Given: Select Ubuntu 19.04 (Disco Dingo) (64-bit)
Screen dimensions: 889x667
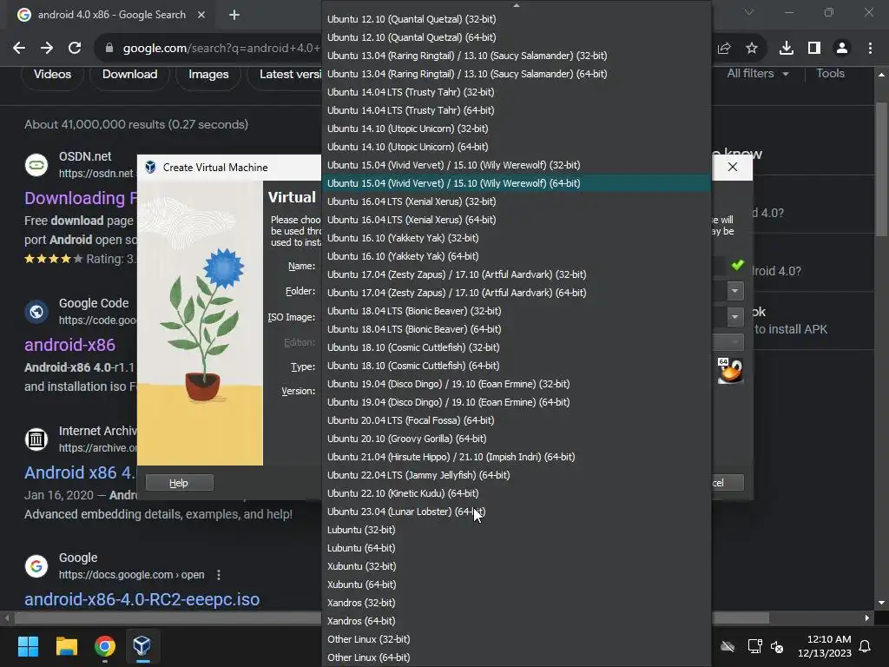Looking at the screenshot, I should coord(516,402).
